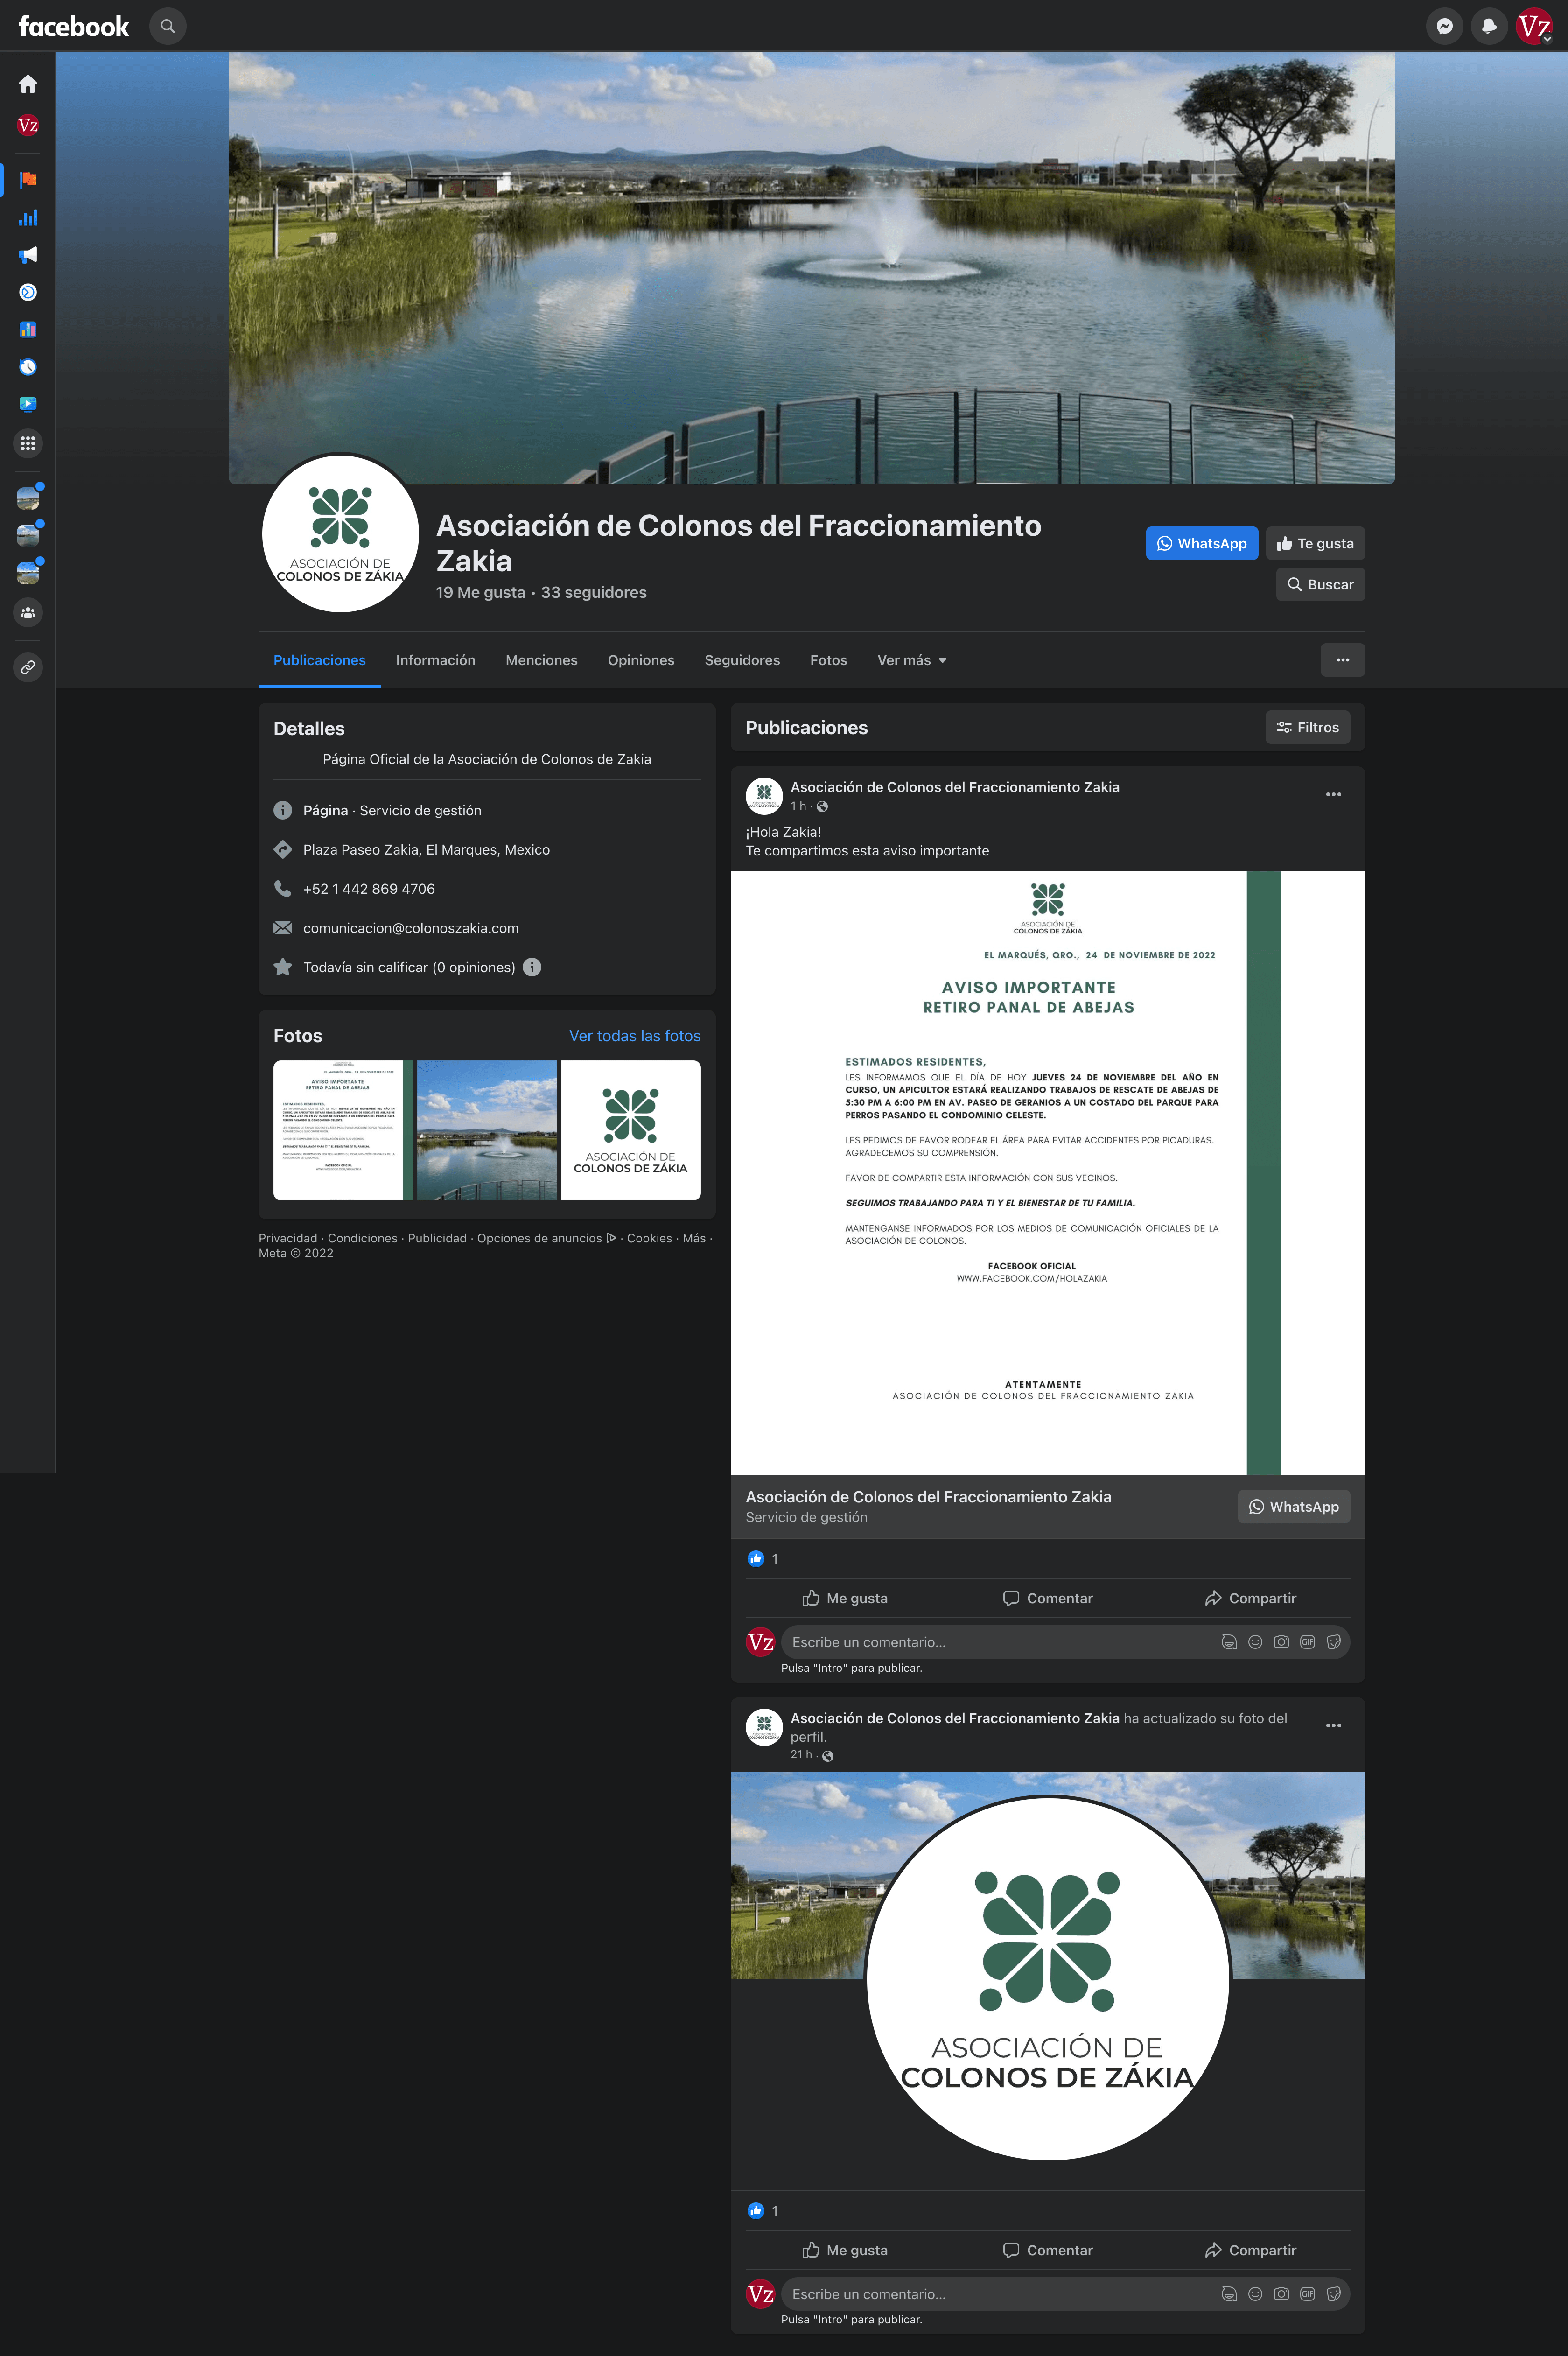The width and height of the screenshot is (1568, 2356).
Task: Click Comentar on the profile photo post
Action: (x=1048, y=2250)
